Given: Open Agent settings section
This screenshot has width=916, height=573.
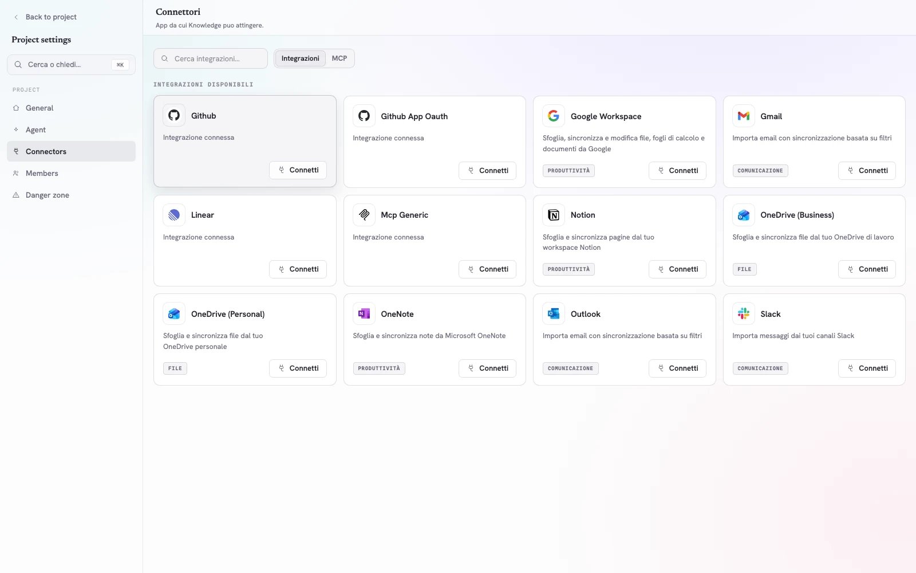Looking at the screenshot, I should (x=71, y=129).
